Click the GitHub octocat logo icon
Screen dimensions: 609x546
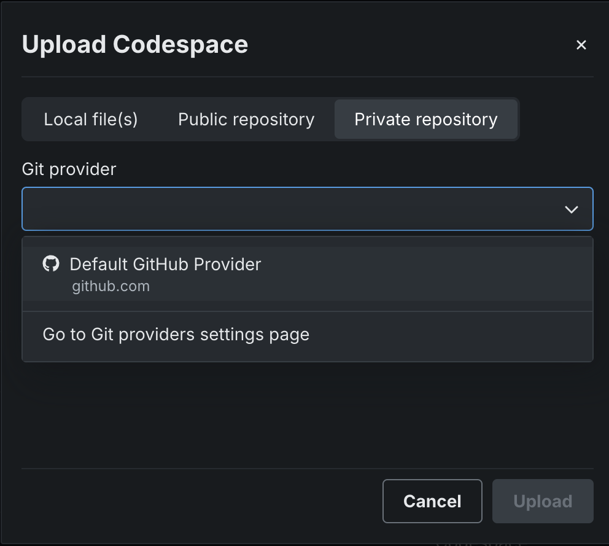(x=51, y=264)
